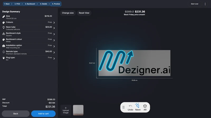Screen dimensions: 211x118
Task: Click the Back button
Action: (x=16, y=114)
